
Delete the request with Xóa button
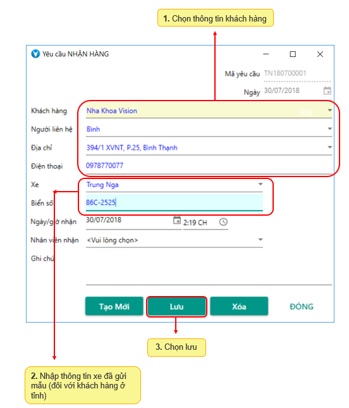tap(239, 306)
